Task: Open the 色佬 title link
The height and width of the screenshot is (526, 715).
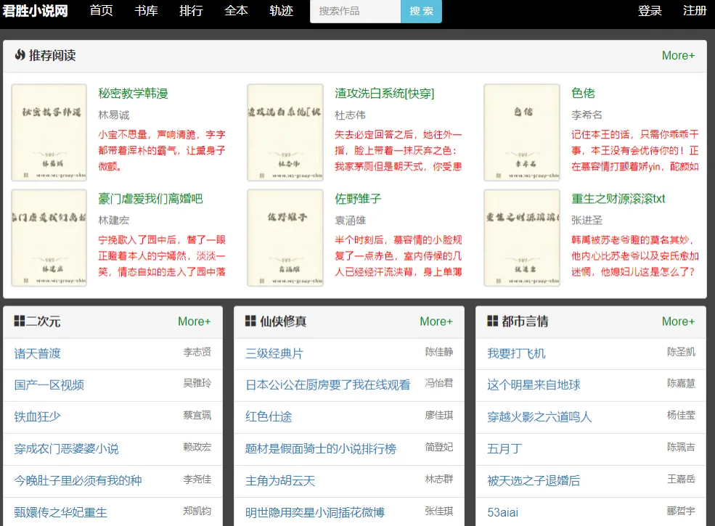Action: point(583,94)
